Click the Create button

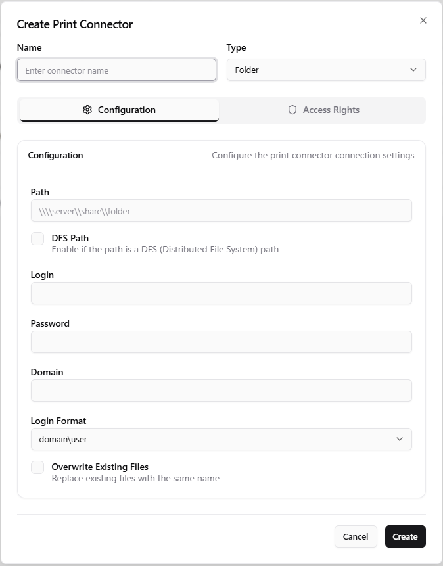coord(405,536)
